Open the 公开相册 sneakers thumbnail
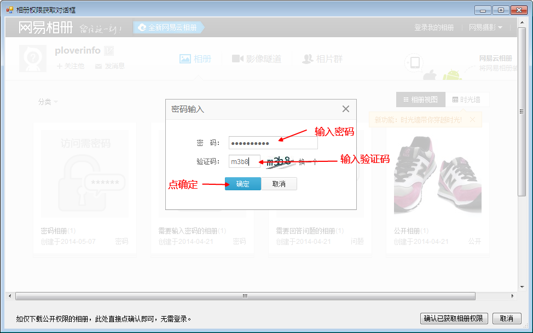Viewport: 533px width, 333px height. tap(437, 174)
